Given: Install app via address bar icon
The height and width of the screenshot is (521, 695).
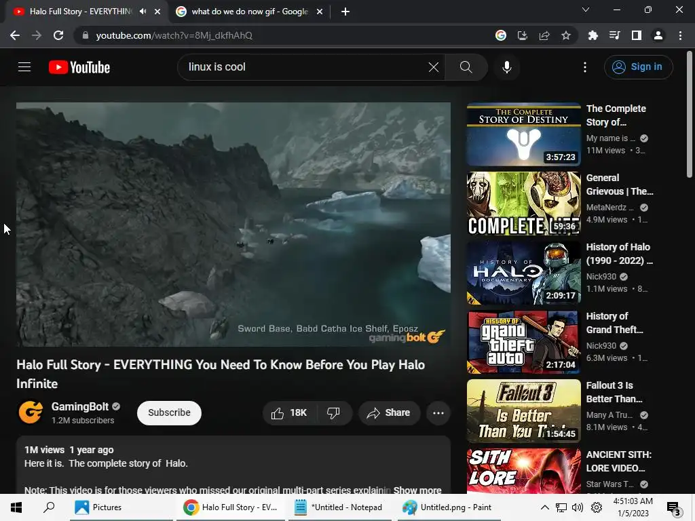Looking at the screenshot, I should [x=522, y=35].
